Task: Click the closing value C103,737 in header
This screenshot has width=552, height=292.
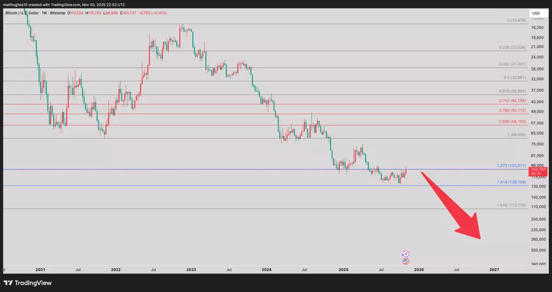Action: tap(130, 13)
